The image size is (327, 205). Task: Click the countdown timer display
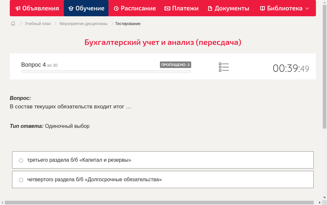(291, 68)
